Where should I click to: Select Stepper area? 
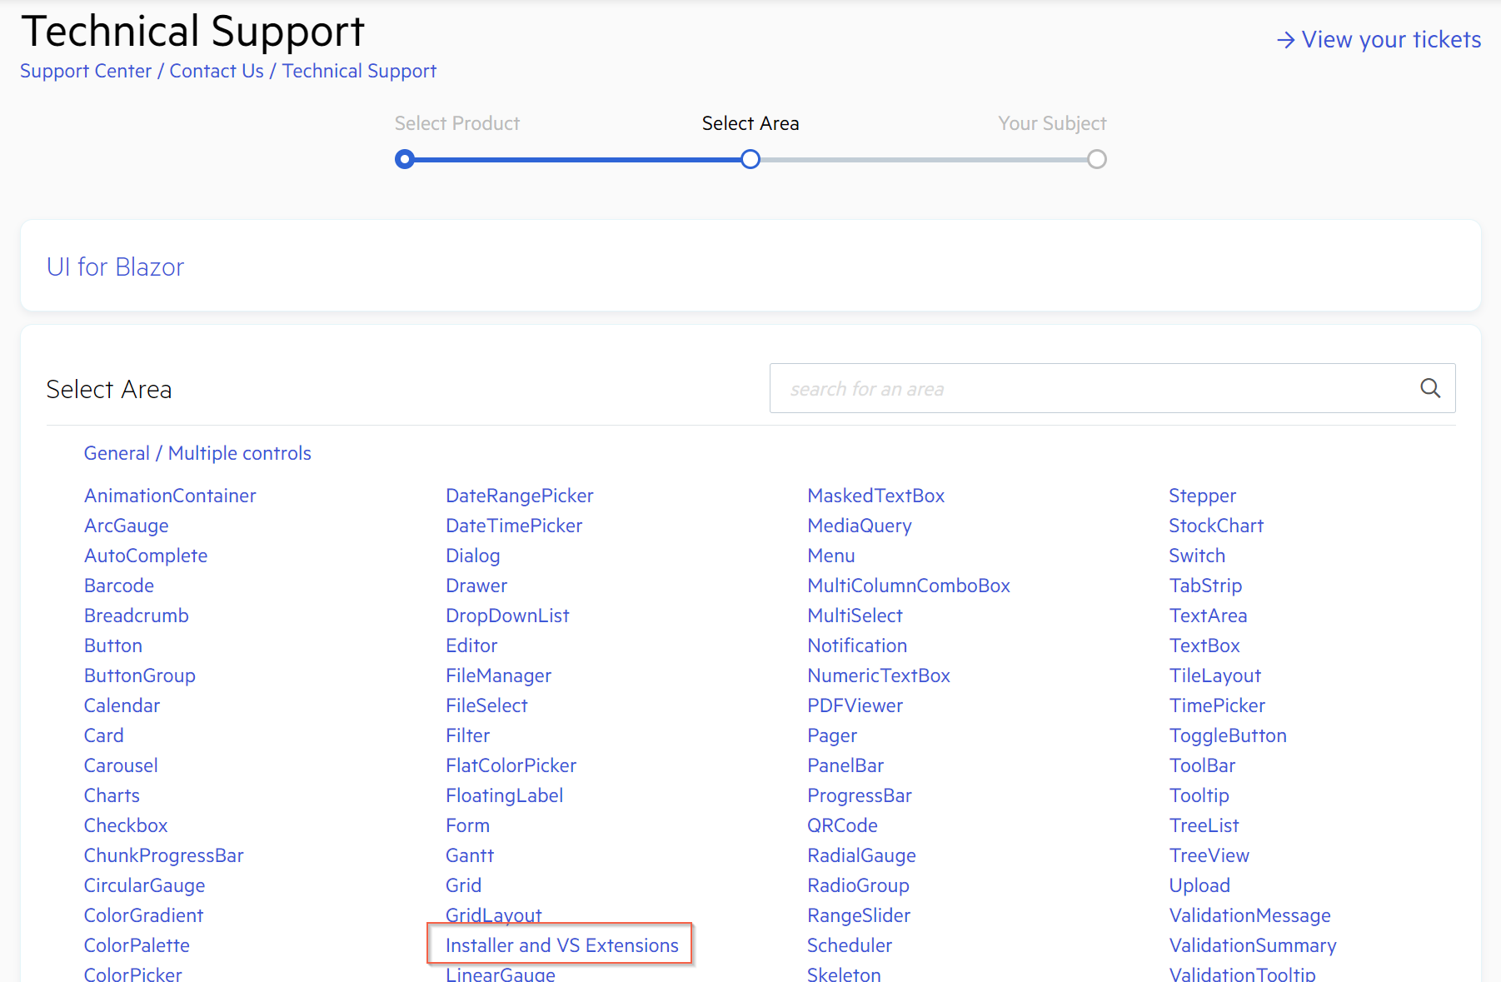click(1202, 496)
